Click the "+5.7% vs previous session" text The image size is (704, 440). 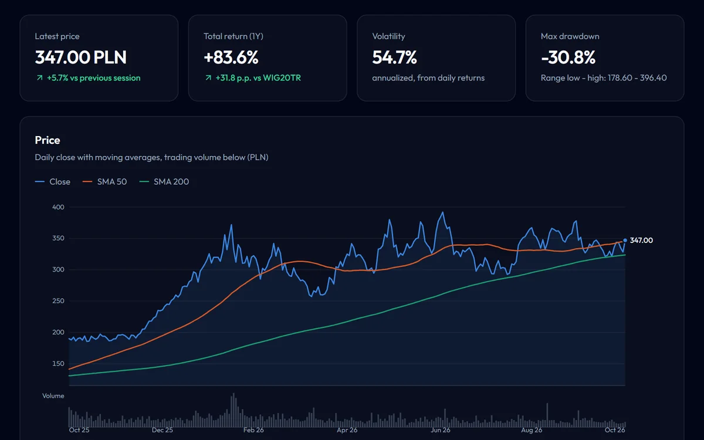pyautogui.click(x=93, y=77)
